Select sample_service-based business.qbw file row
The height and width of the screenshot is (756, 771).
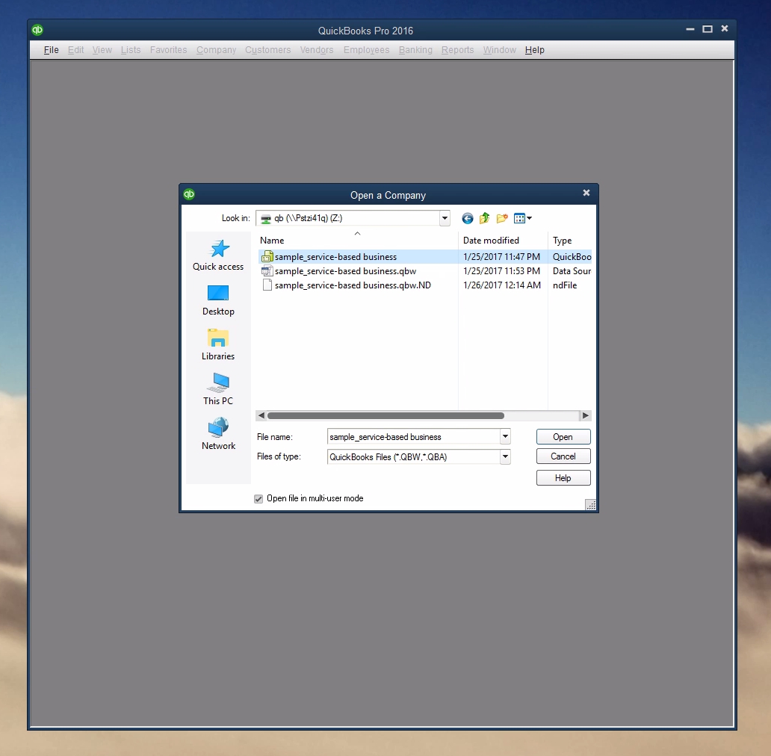[x=425, y=271]
